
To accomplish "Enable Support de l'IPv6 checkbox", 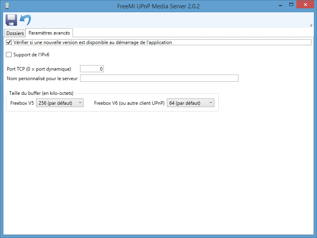I will pyautogui.click(x=9, y=55).
